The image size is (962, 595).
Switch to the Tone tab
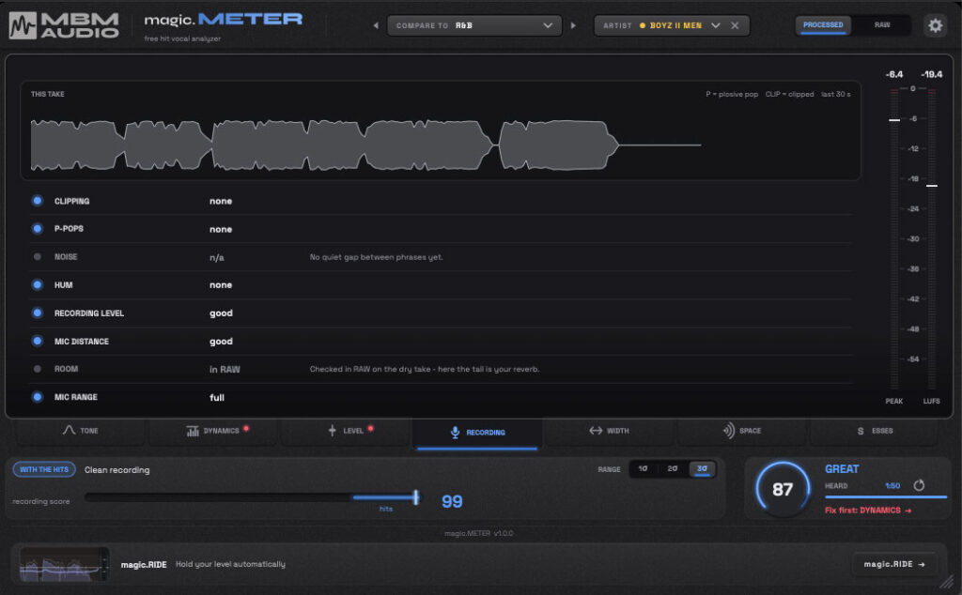coord(81,431)
